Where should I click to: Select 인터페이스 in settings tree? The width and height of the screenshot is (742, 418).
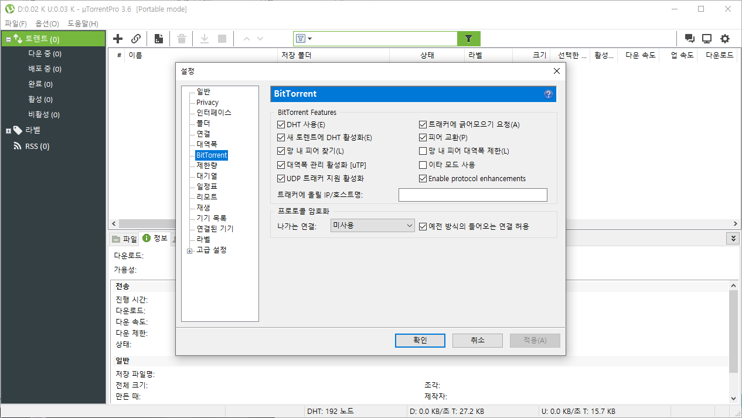pos(214,113)
